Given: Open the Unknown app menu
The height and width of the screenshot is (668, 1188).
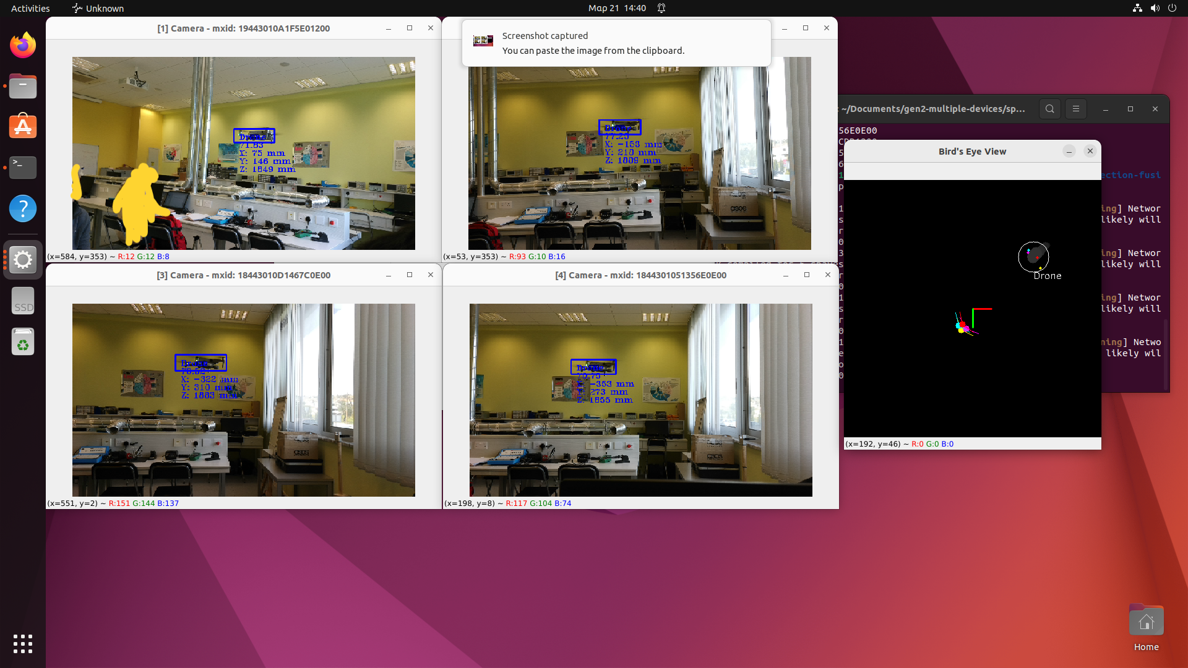Looking at the screenshot, I should 98,8.
